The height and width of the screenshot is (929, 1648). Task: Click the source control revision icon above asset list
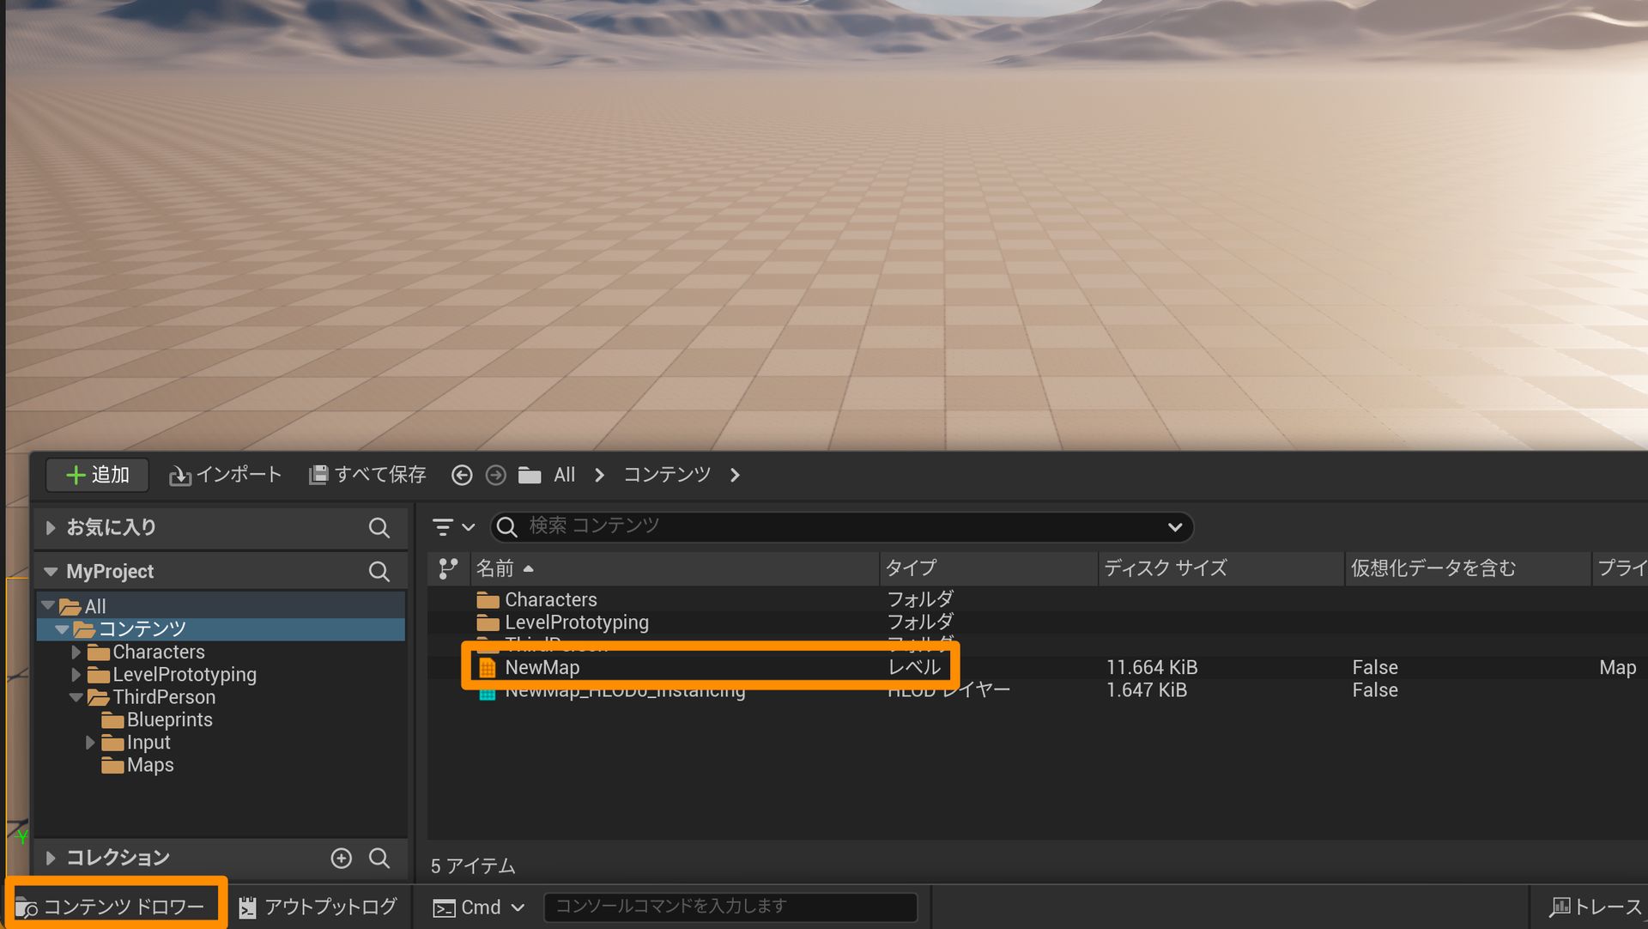pos(447,568)
